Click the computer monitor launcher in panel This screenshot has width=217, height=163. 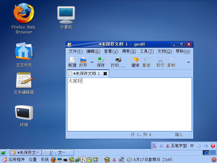(60, 160)
